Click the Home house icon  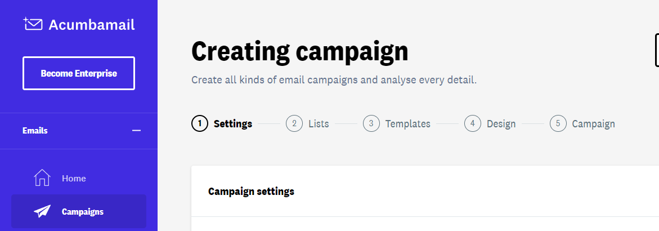tap(42, 177)
